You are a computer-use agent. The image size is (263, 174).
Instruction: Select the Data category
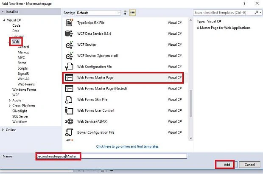[16, 31]
